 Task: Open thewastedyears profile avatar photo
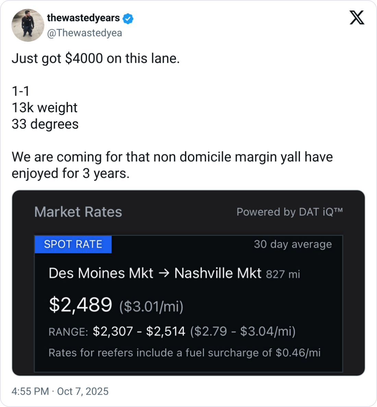pyautogui.click(x=27, y=25)
